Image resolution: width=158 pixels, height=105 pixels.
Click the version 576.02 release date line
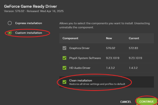[34, 11]
